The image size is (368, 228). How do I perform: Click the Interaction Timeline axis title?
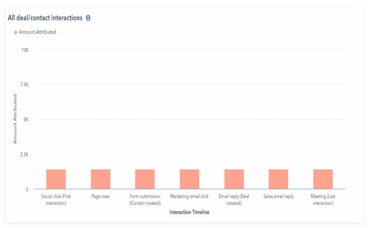coord(190,212)
